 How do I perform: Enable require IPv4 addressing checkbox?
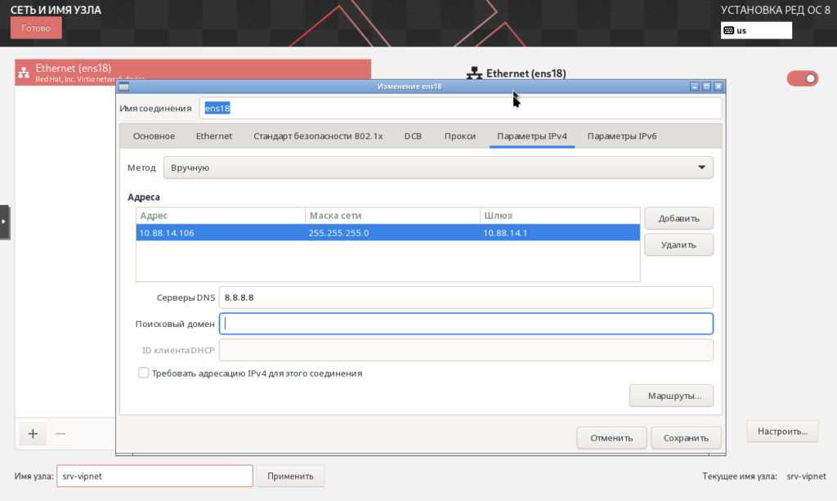(144, 373)
